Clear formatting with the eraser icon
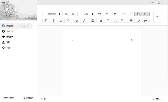This screenshot has height=102, width=168. coord(114,14)
